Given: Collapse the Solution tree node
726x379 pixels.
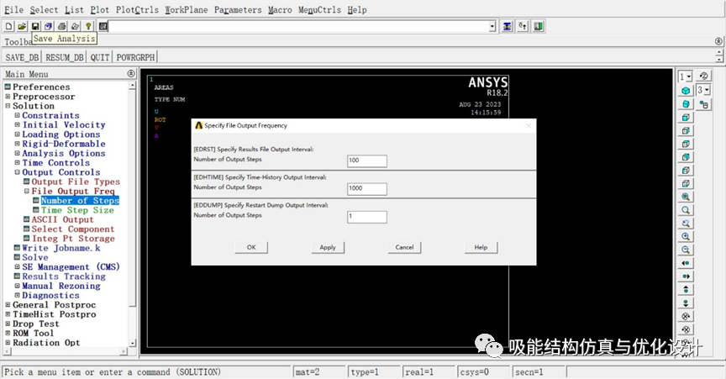Looking at the screenshot, I should pyautogui.click(x=8, y=106).
